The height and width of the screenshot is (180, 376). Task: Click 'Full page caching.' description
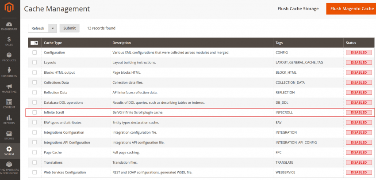click(126, 152)
